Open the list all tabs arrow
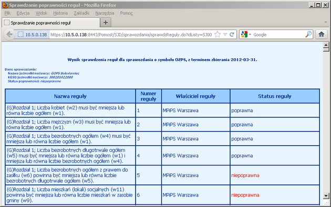The width and height of the screenshot is (331, 207). click(x=325, y=22)
